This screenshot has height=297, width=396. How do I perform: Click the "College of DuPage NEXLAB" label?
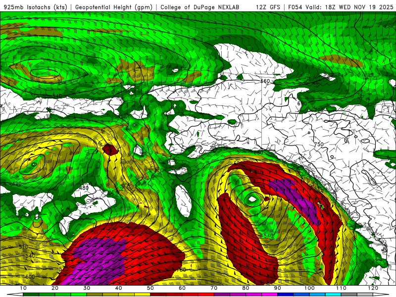point(200,7)
